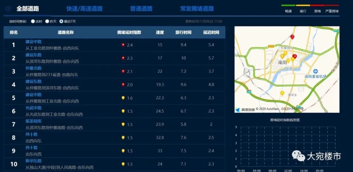This screenshot has height=172, width=353.
Task: Switch to the 全部道路 tab
Action: click(28, 9)
